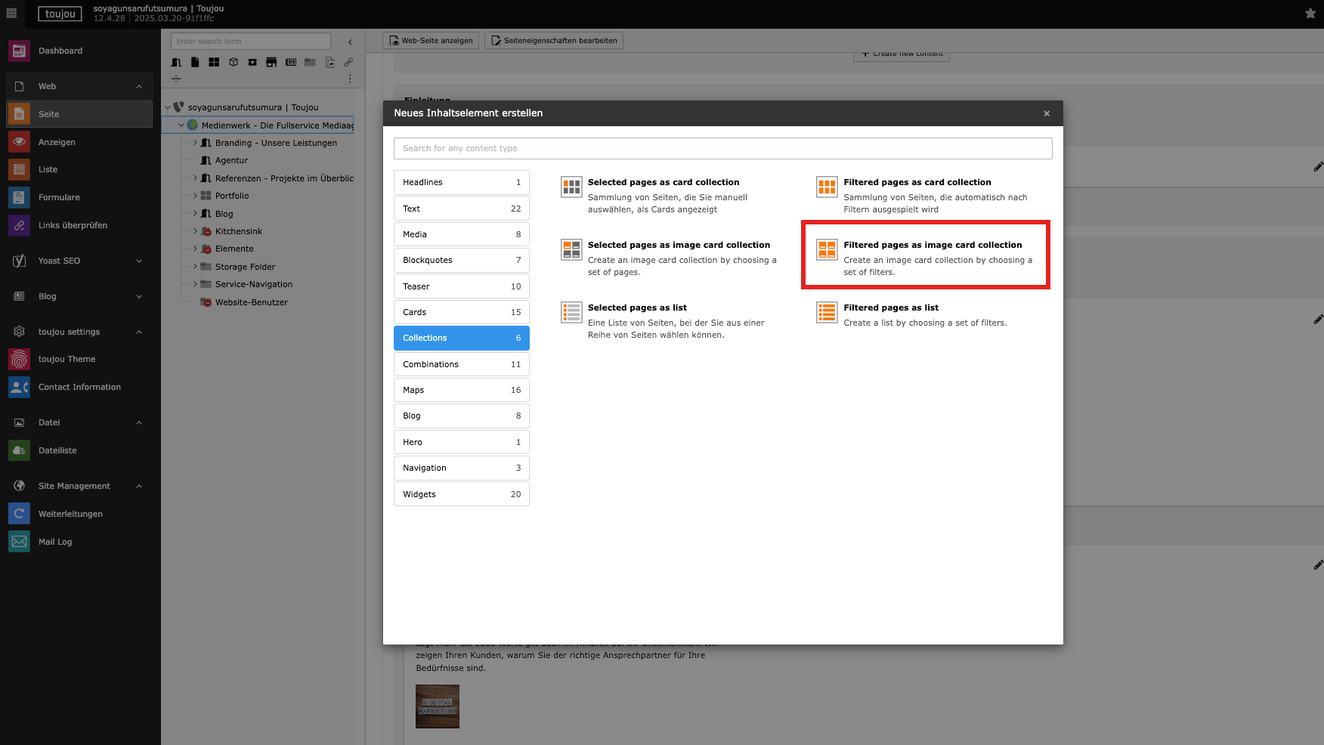Open the Maps category tab
The image size is (1324, 745).
point(461,390)
